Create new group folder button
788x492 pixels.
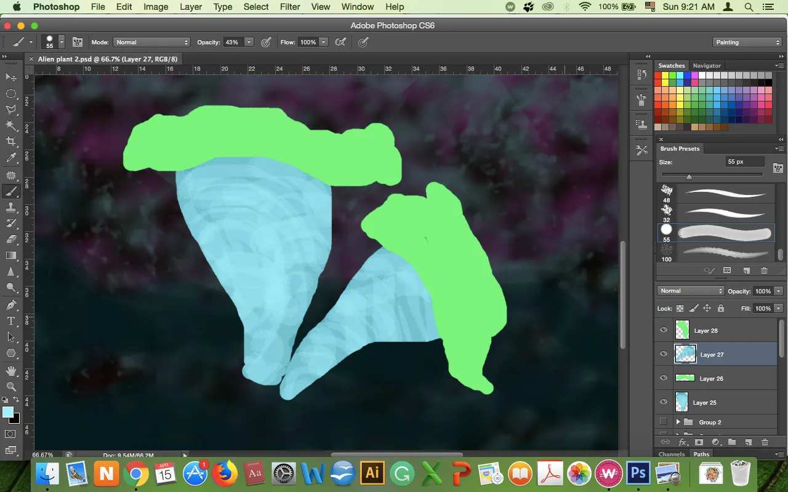[732, 442]
